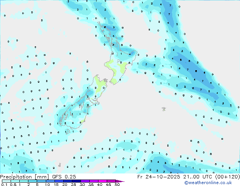Open the weatheronline.co.uk link
This screenshot has height=186, width=240.
(208, 183)
